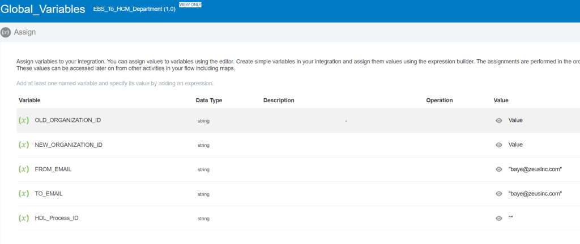Click eye icon for HDL_Process_ID value

pos(499,218)
